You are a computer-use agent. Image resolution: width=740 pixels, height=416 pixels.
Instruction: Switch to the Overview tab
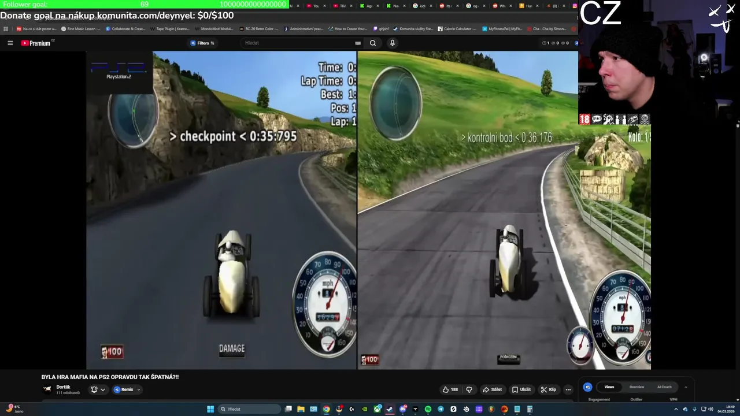point(637,387)
